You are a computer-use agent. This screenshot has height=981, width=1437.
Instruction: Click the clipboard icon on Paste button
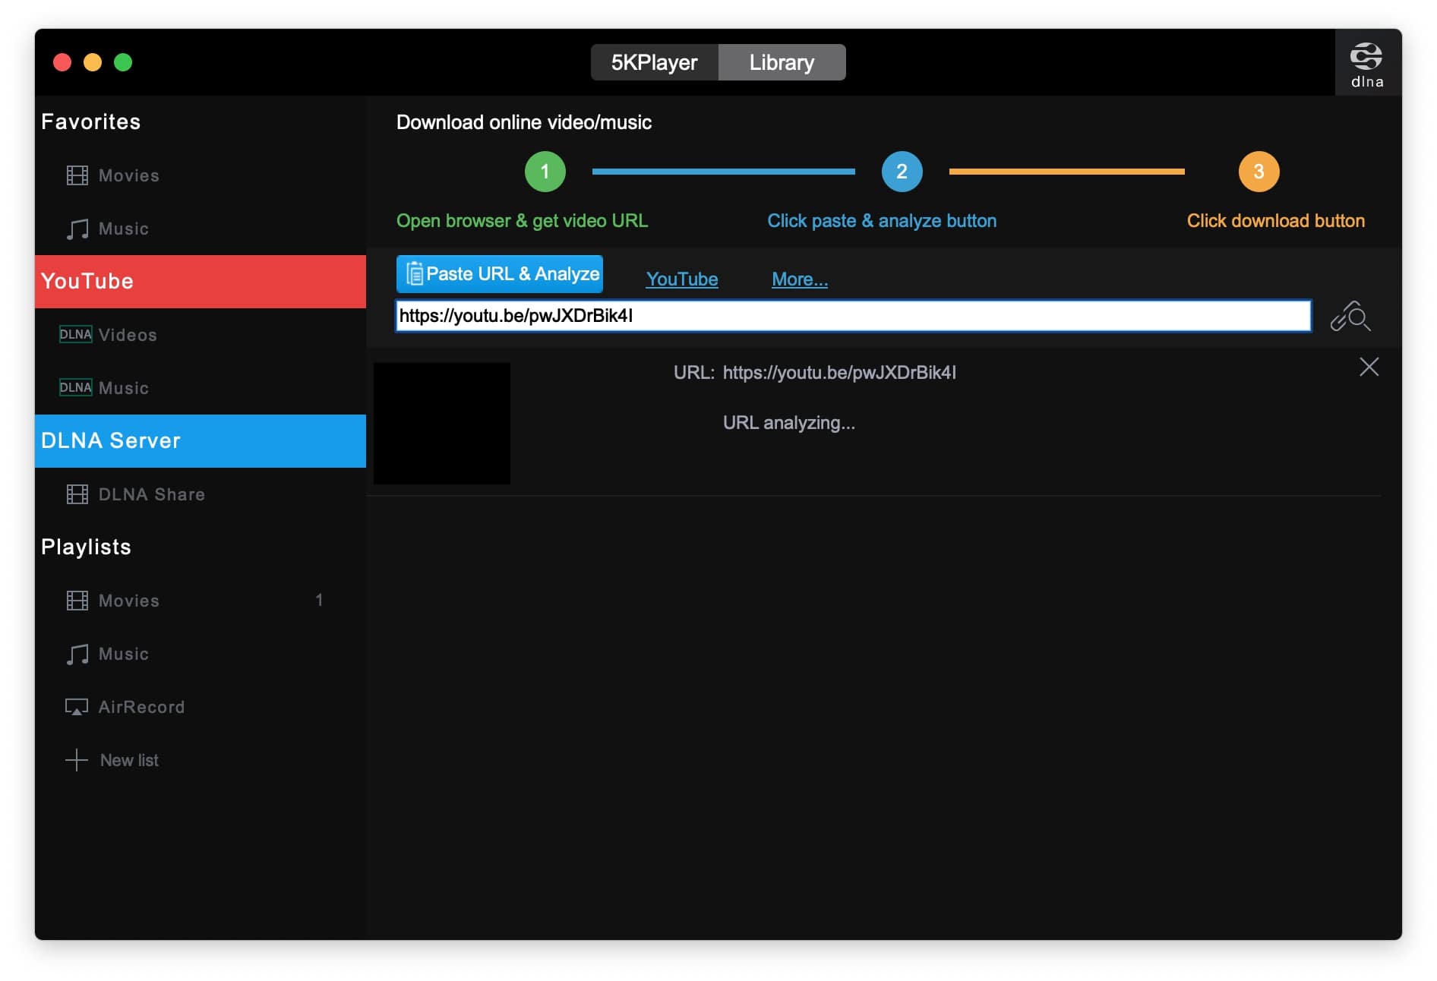point(414,274)
